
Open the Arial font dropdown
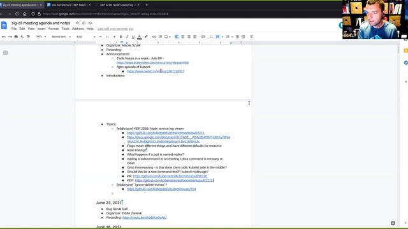(x=86, y=37)
